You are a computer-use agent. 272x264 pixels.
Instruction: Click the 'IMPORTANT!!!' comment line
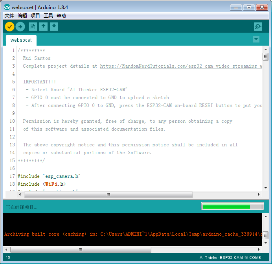(40, 81)
